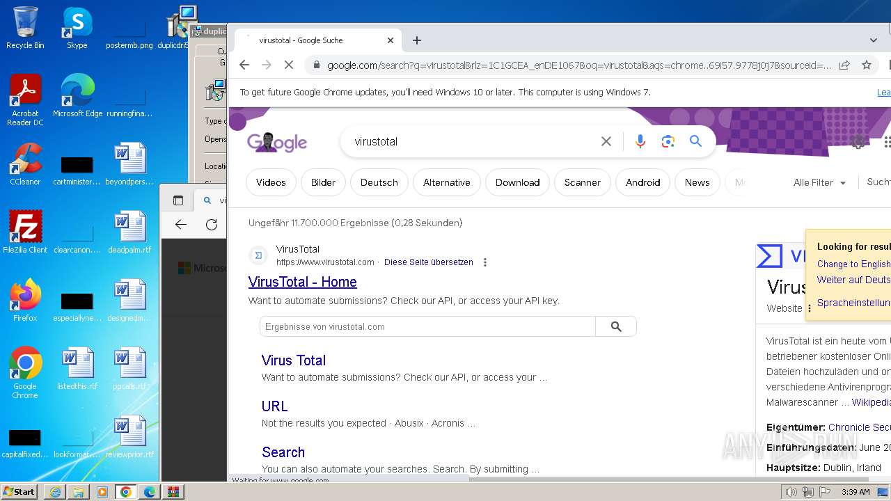
Task: Launch Firefox from the desktop
Action: [25, 301]
